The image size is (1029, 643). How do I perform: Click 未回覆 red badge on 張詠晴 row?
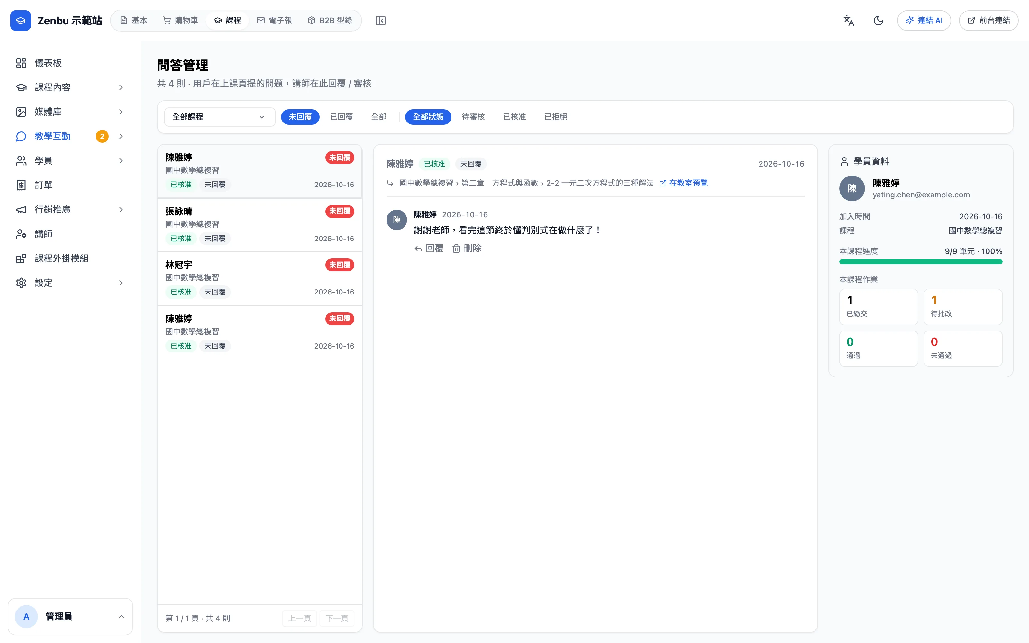[340, 211]
